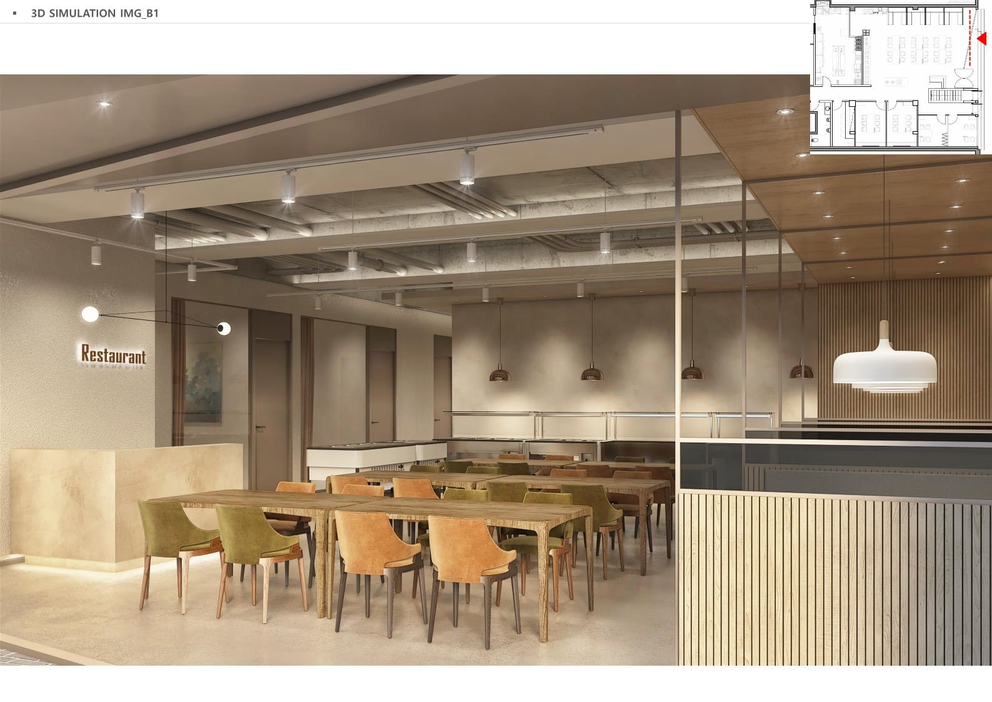Click the black-and-white globe wall light

[223, 328]
